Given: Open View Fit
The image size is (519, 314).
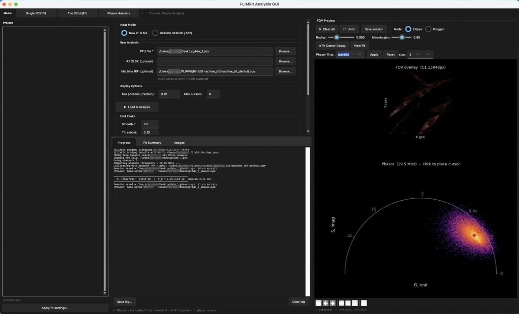Looking at the screenshot, I should (359, 46).
